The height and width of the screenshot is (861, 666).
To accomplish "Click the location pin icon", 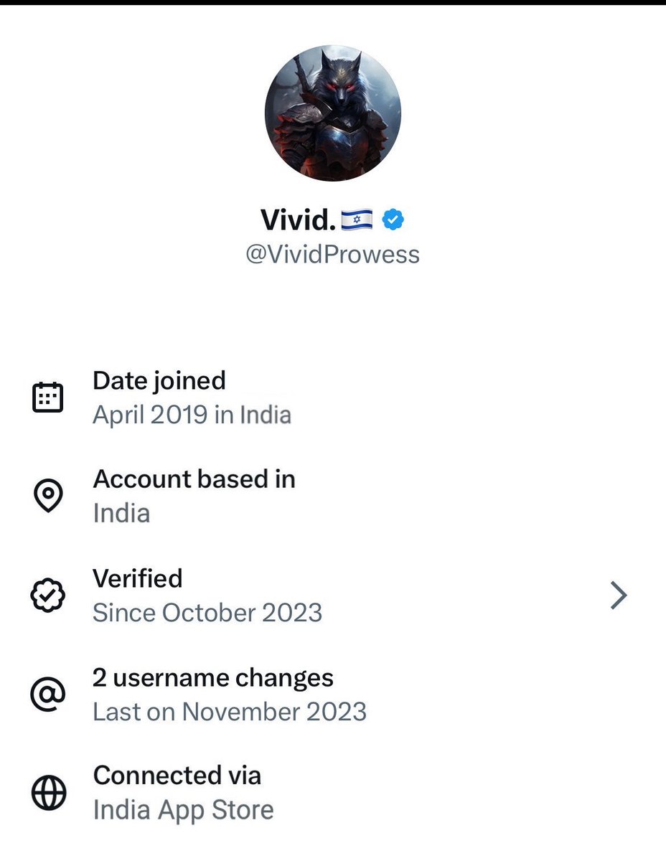I will pos(48,496).
